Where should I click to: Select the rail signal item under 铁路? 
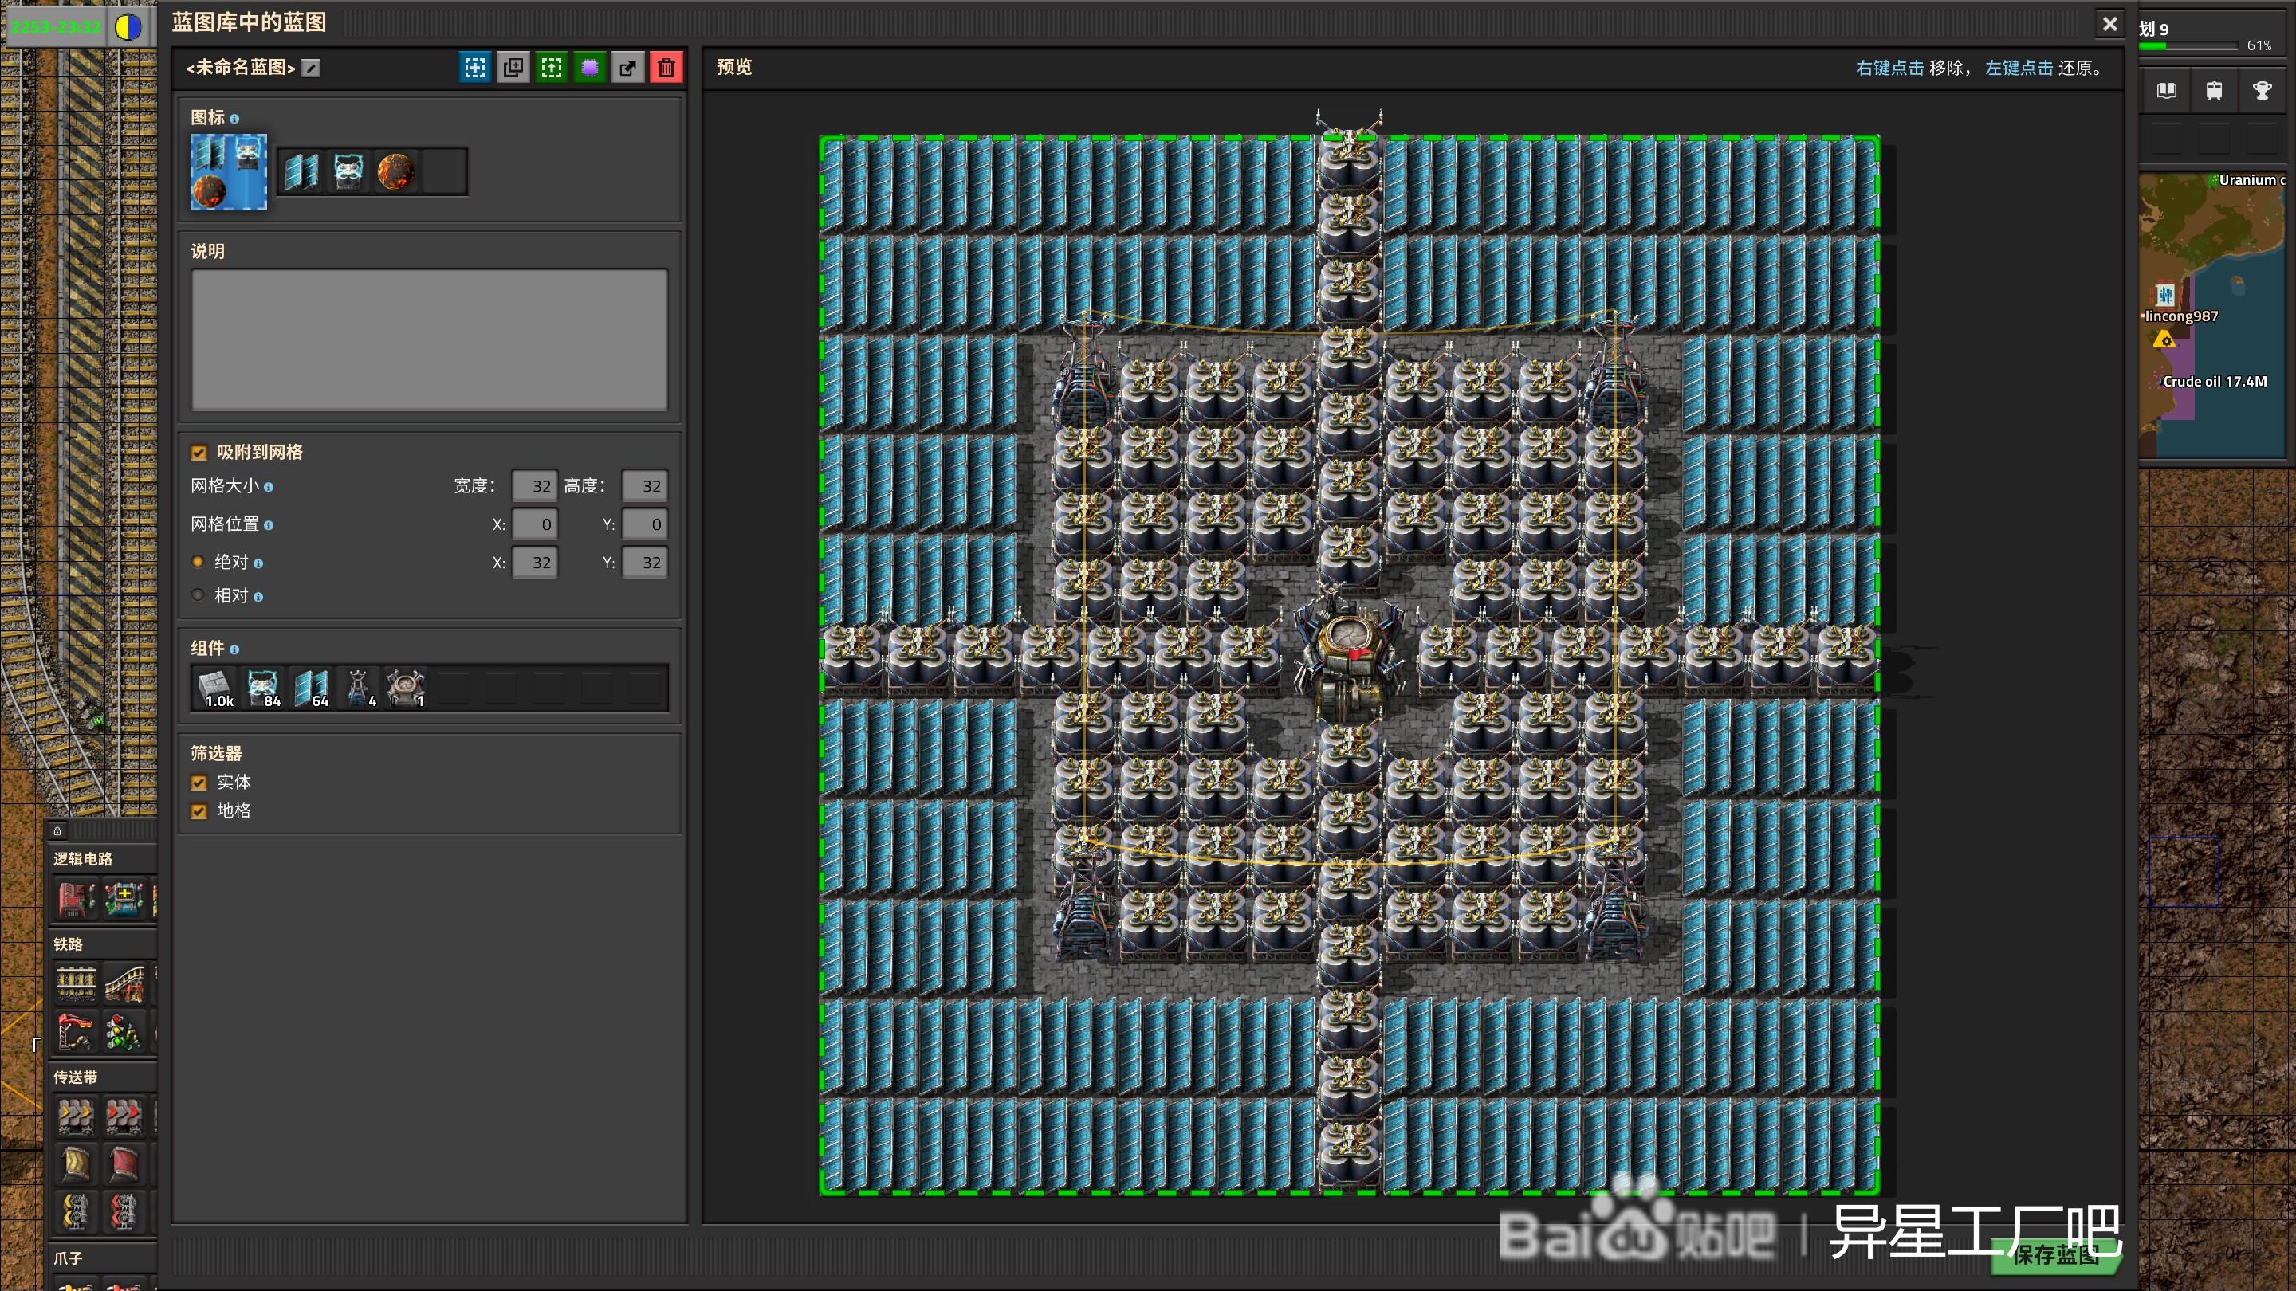click(124, 1032)
